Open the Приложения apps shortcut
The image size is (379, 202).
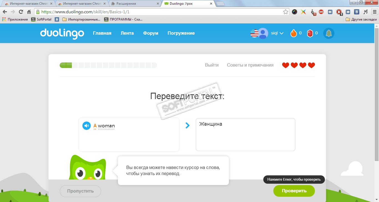point(15,19)
